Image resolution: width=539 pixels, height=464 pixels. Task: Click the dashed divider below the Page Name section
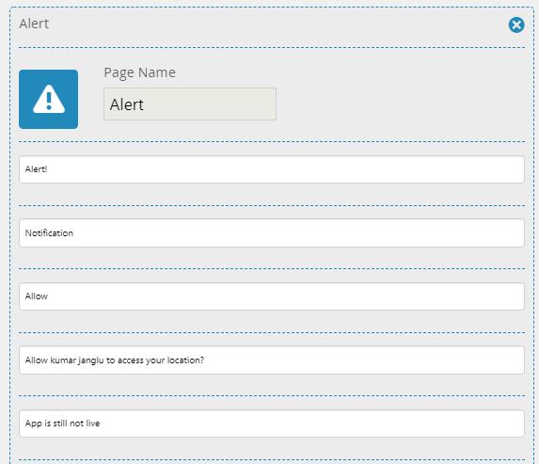[x=272, y=141]
